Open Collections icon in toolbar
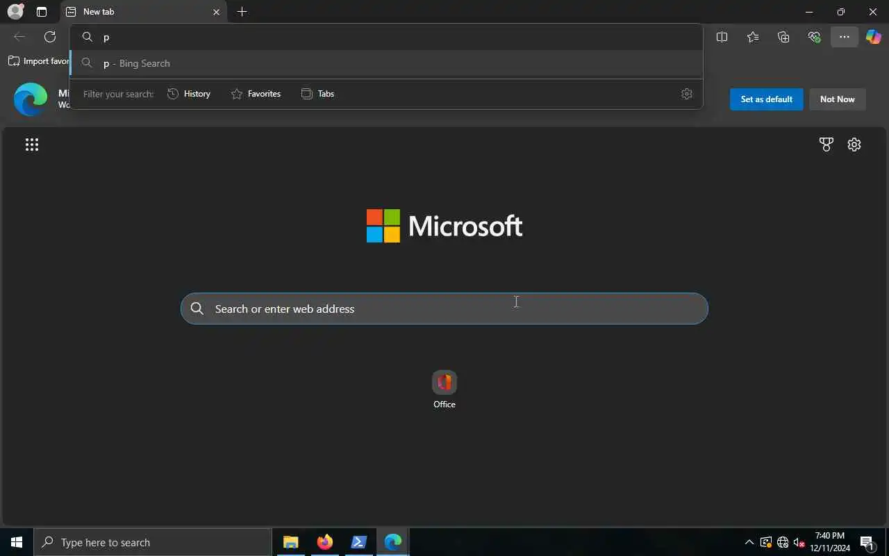889x556 pixels. click(783, 37)
